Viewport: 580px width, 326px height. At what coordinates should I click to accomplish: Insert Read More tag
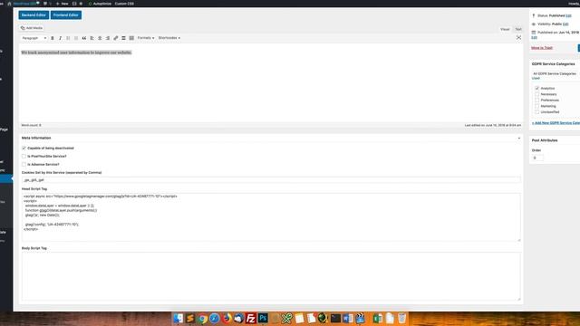(x=123, y=38)
